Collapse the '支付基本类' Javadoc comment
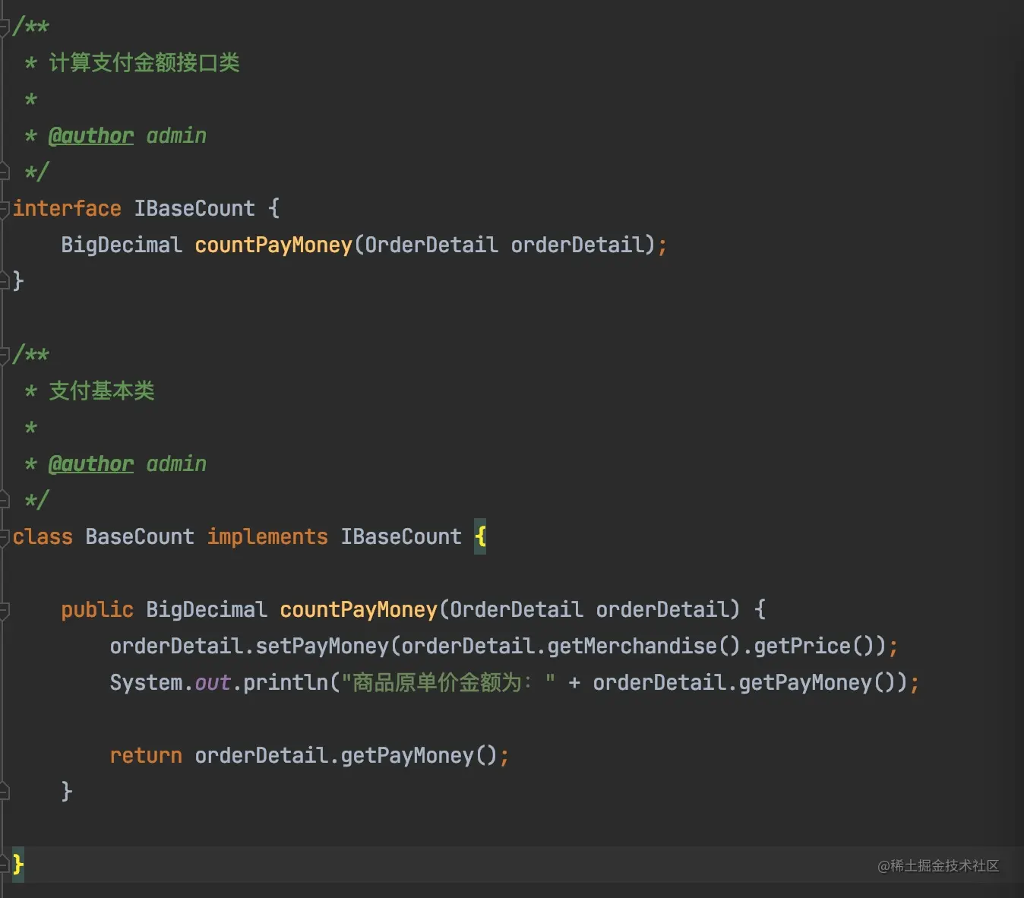Viewport: 1024px width, 898px height. (4, 355)
